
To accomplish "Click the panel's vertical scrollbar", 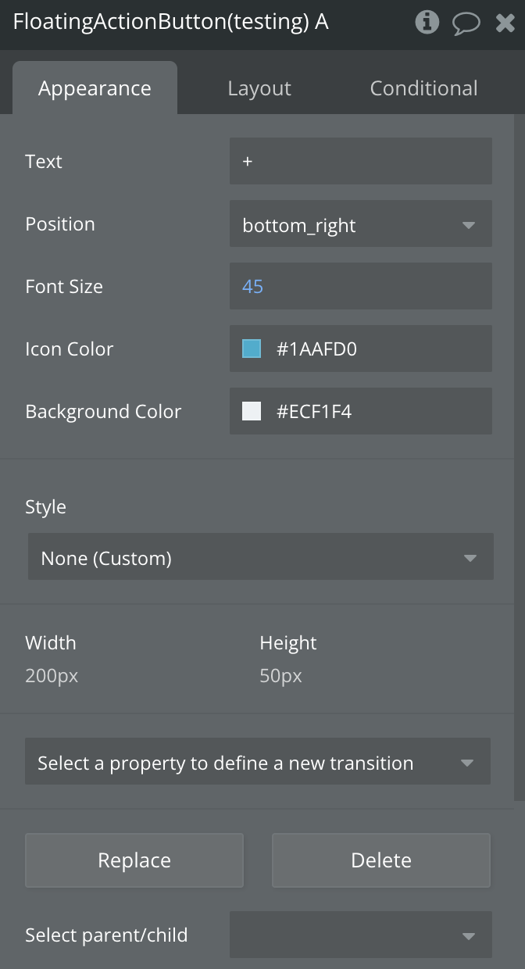I will point(520,453).
